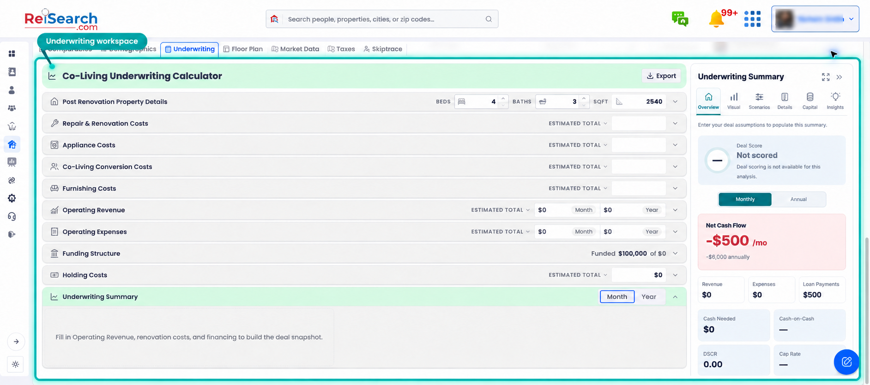Toggle the light theme sun icon
The width and height of the screenshot is (870, 385).
coord(15,364)
